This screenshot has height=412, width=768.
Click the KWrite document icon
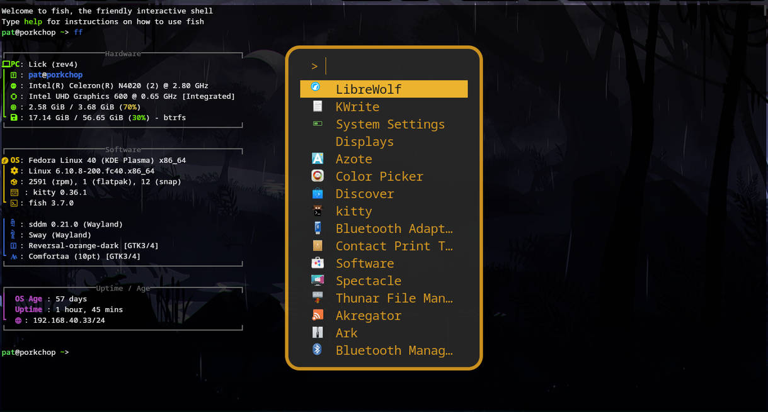318,106
